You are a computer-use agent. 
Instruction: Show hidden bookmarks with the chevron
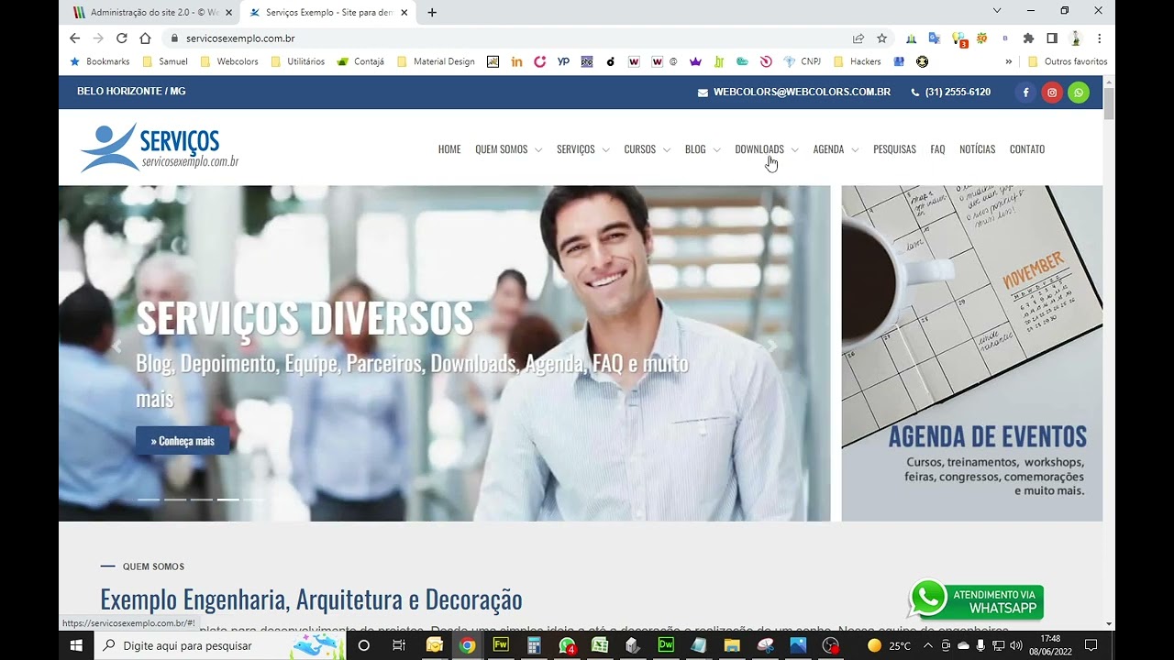[1009, 61]
